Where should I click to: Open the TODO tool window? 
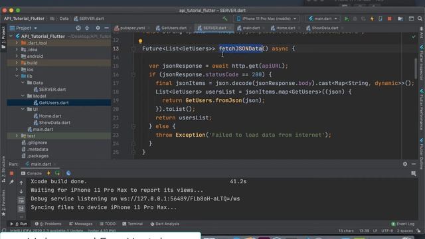click(x=108, y=224)
